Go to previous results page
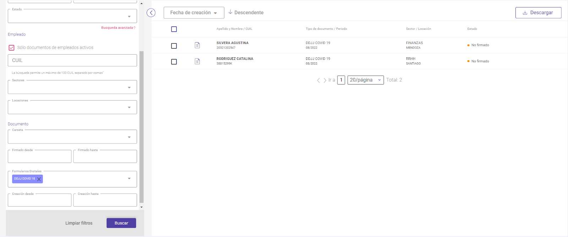Screen dimensions: 568x237 click(x=318, y=80)
